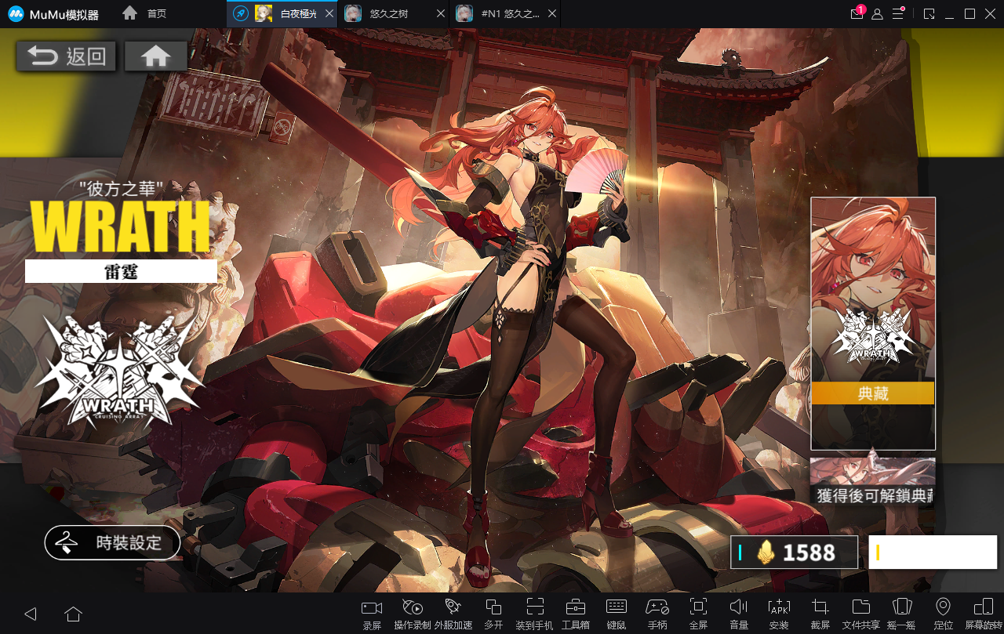Toggle 全屏 fullscreen mode

coord(698,614)
